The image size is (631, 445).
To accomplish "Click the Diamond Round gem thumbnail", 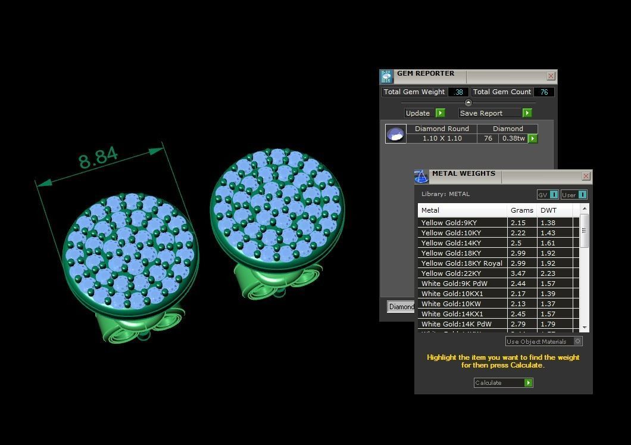I will click(395, 133).
